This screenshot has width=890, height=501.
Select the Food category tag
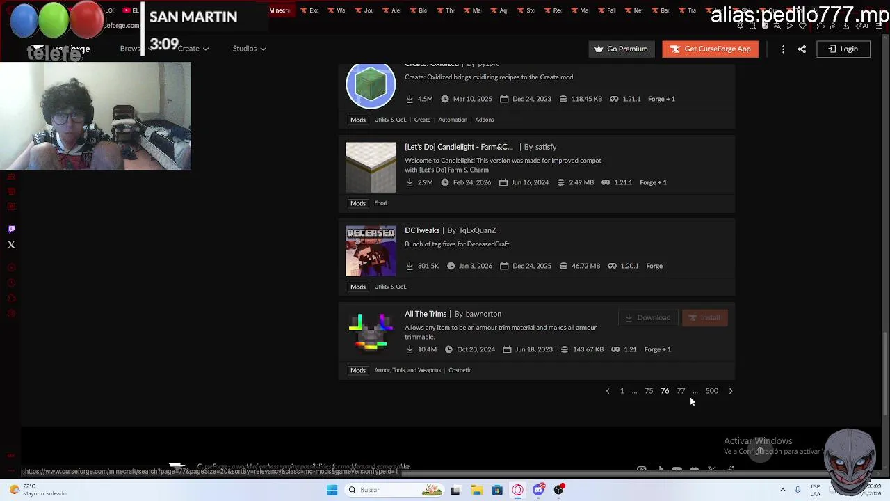click(380, 203)
